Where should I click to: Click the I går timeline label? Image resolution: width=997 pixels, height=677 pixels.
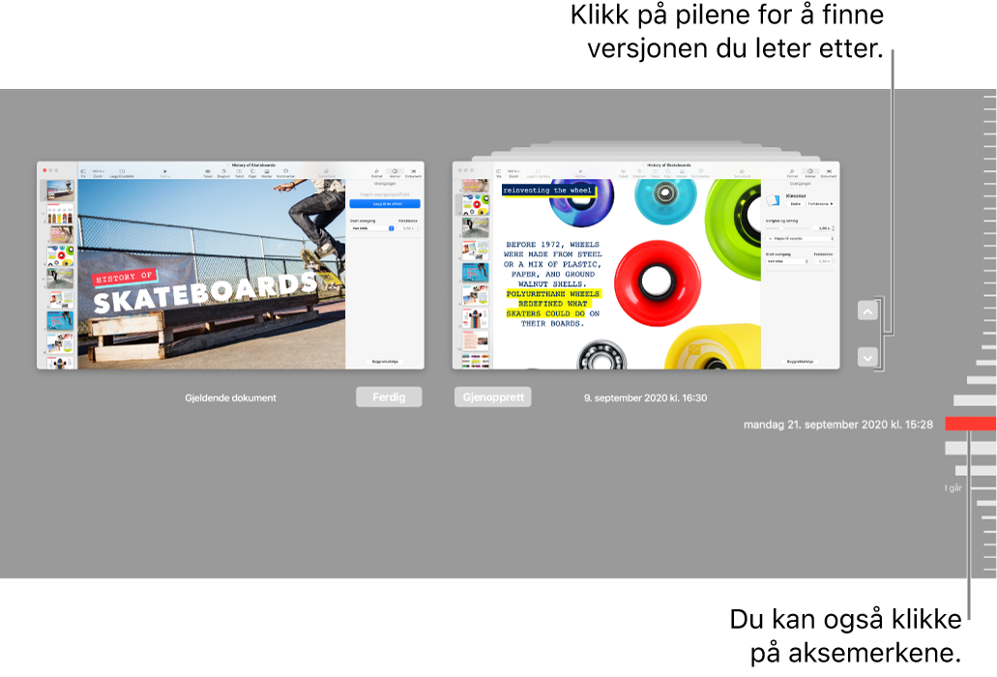click(953, 488)
